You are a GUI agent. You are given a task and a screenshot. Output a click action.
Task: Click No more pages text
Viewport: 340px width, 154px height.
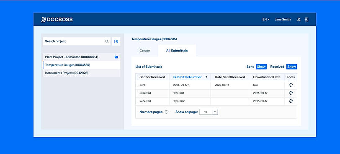pyautogui.click(x=151, y=112)
